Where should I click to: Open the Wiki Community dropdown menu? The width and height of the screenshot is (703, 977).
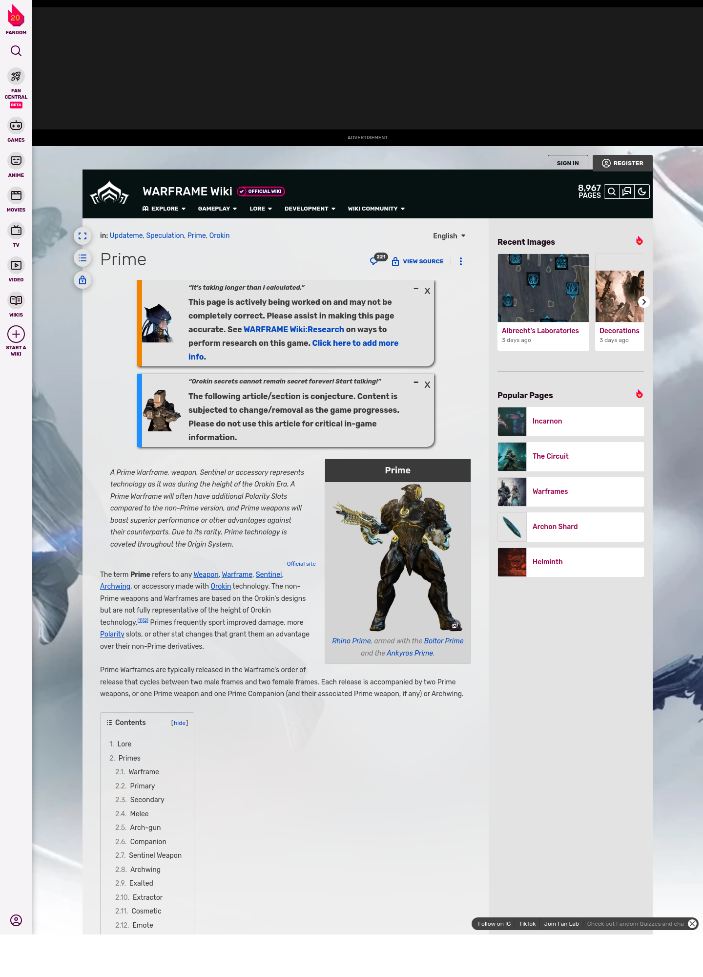pyautogui.click(x=376, y=209)
